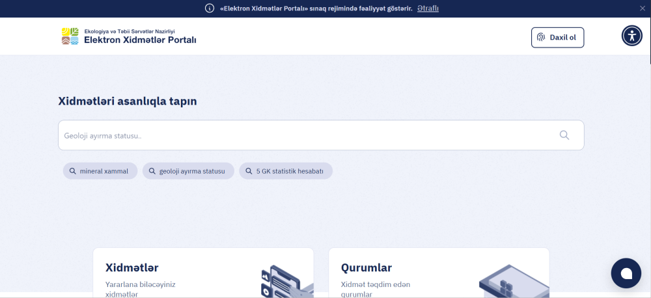651x298 pixels.
Task: Click the Qurumlar card building illustration
Action: point(514,281)
